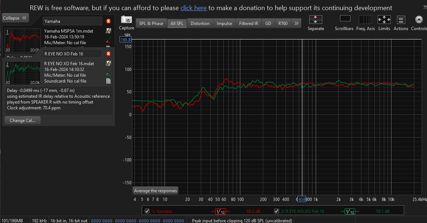Open the GD tab

coord(268,24)
